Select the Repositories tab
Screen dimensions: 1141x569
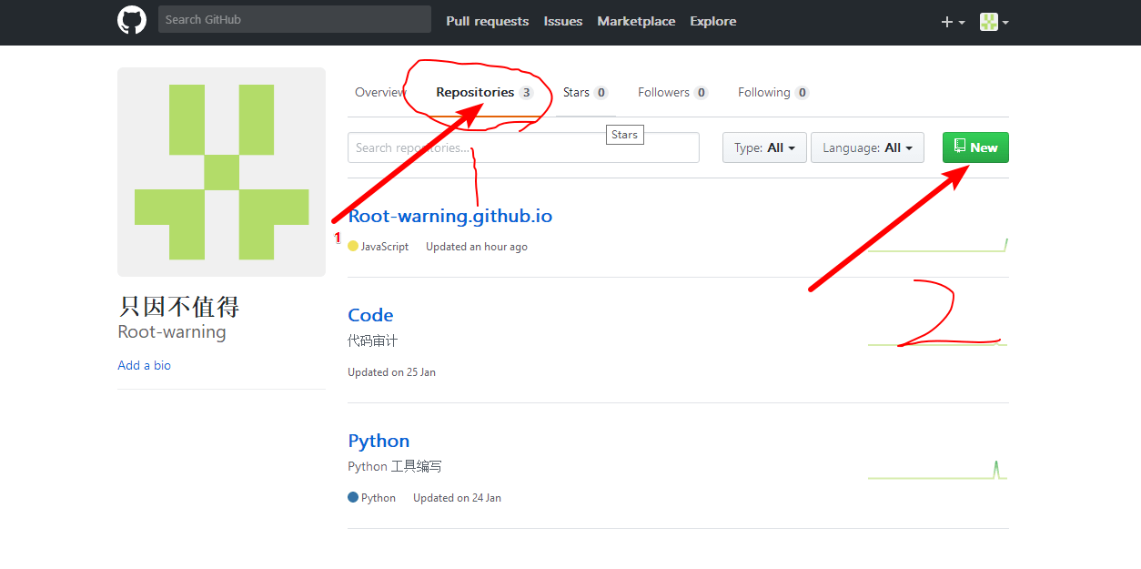click(x=484, y=92)
